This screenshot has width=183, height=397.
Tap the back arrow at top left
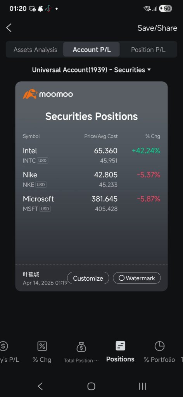click(9, 28)
